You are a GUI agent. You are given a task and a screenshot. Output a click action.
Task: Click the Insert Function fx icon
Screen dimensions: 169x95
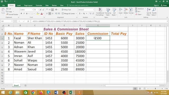click(28, 21)
